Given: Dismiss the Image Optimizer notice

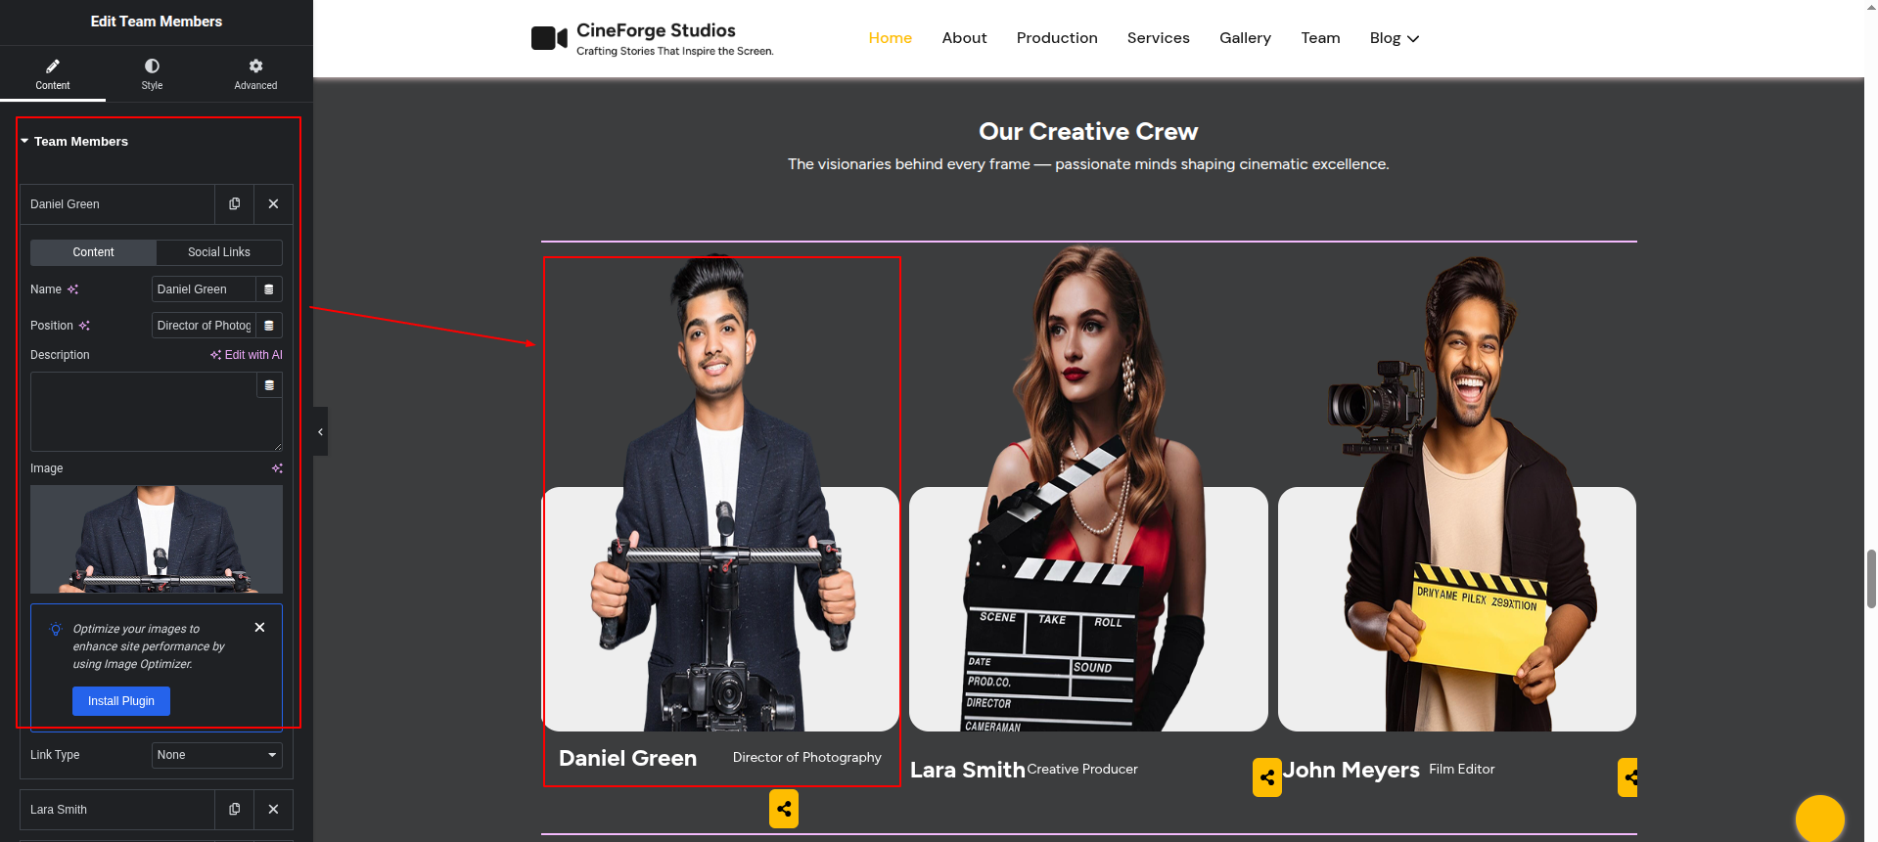Looking at the screenshot, I should 259,628.
